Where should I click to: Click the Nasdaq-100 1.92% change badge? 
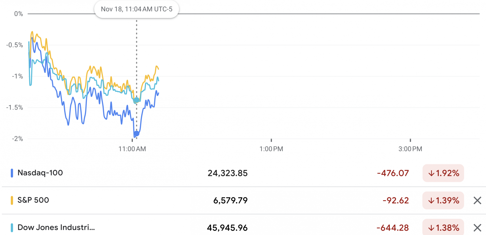pyautogui.click(x=443, y=173)
